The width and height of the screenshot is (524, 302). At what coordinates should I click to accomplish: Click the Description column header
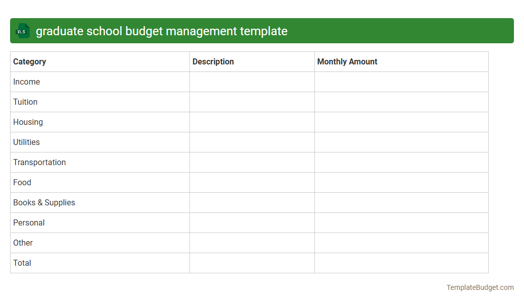coord(213,61)
